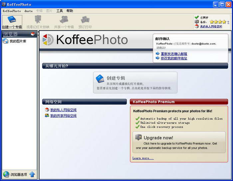Open the 帮助 menu
The image size is (233, 181).
tap(70, 11)
